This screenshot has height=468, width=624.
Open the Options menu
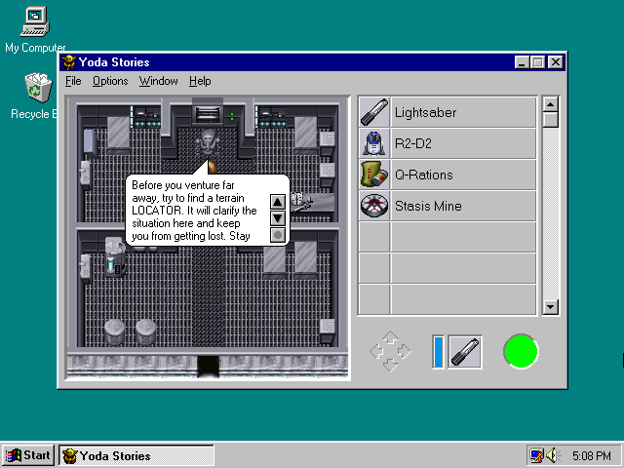coord(110,81)
